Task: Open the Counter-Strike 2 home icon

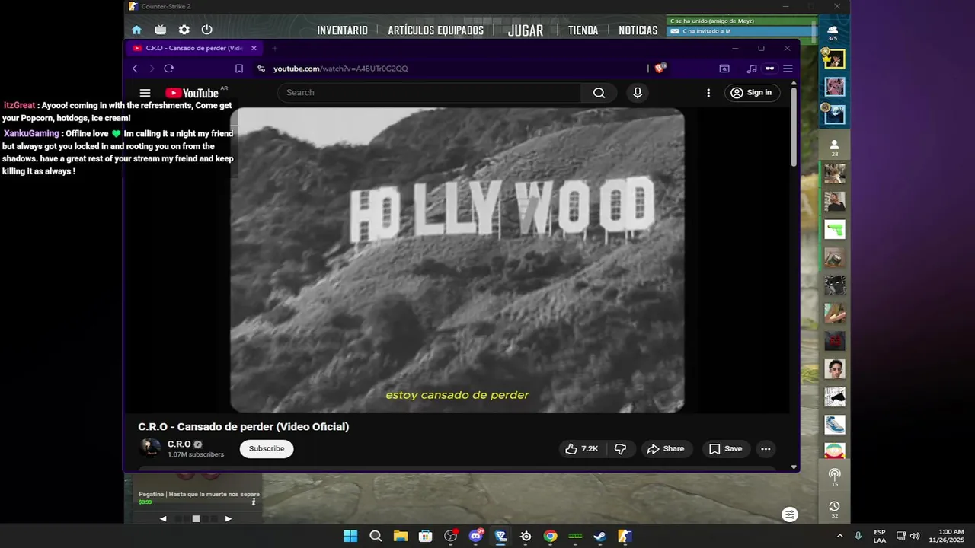Action: 136,30
